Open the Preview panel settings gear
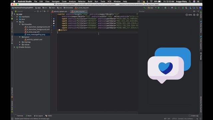 pos(194,11)
